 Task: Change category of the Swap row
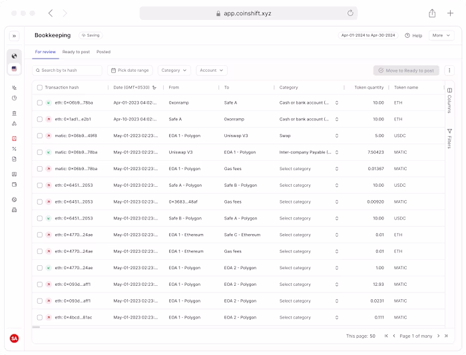point(309,136)
